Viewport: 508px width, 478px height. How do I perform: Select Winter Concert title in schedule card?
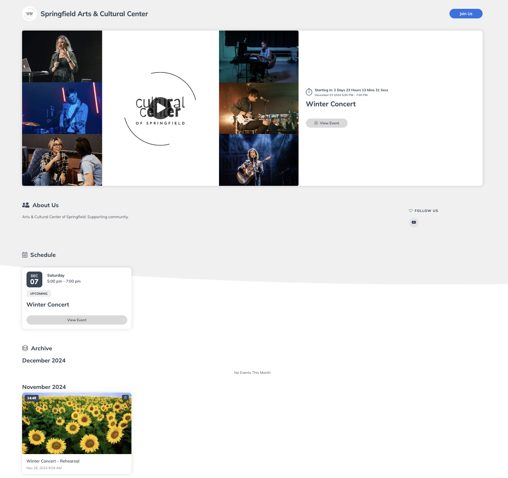pyautogui.click(x=48, y=305)
